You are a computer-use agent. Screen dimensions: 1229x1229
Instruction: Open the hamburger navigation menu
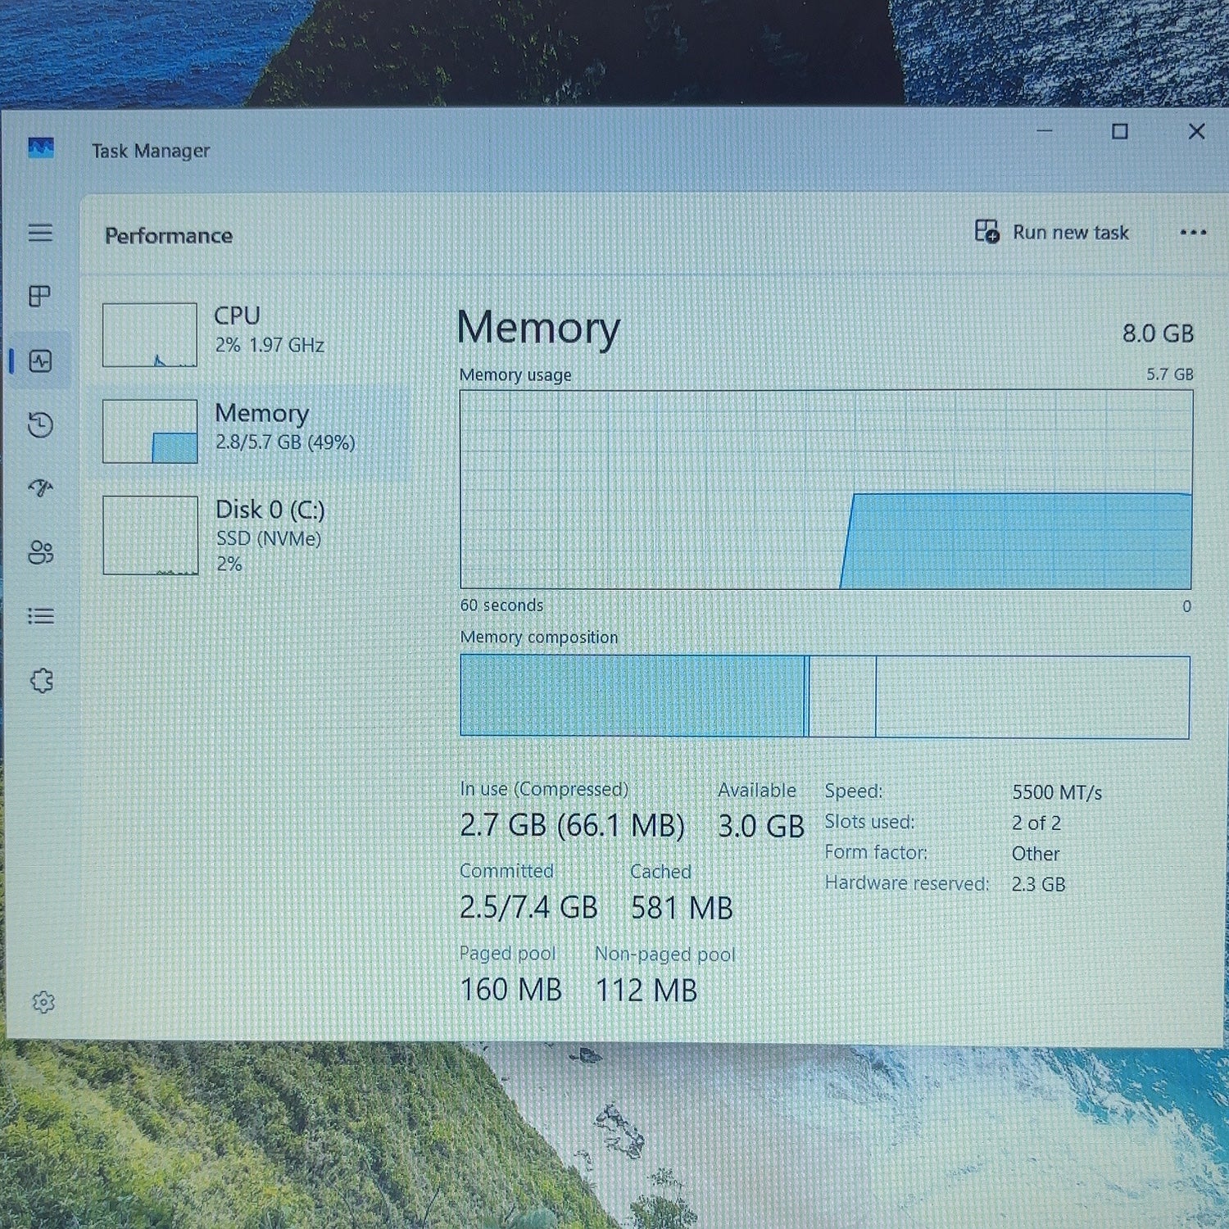tap(40, 233)
